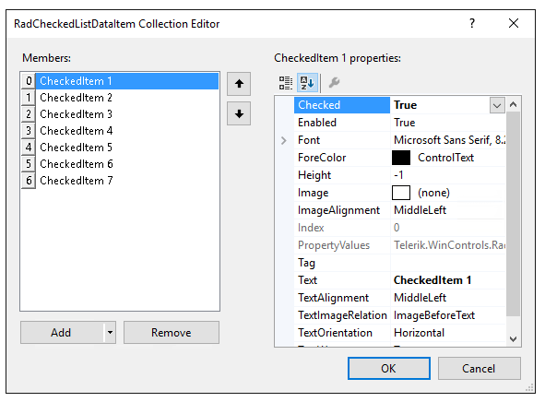Screen dimensions: 545x402
Task: Click the Add button
Action: pos(62,333)
